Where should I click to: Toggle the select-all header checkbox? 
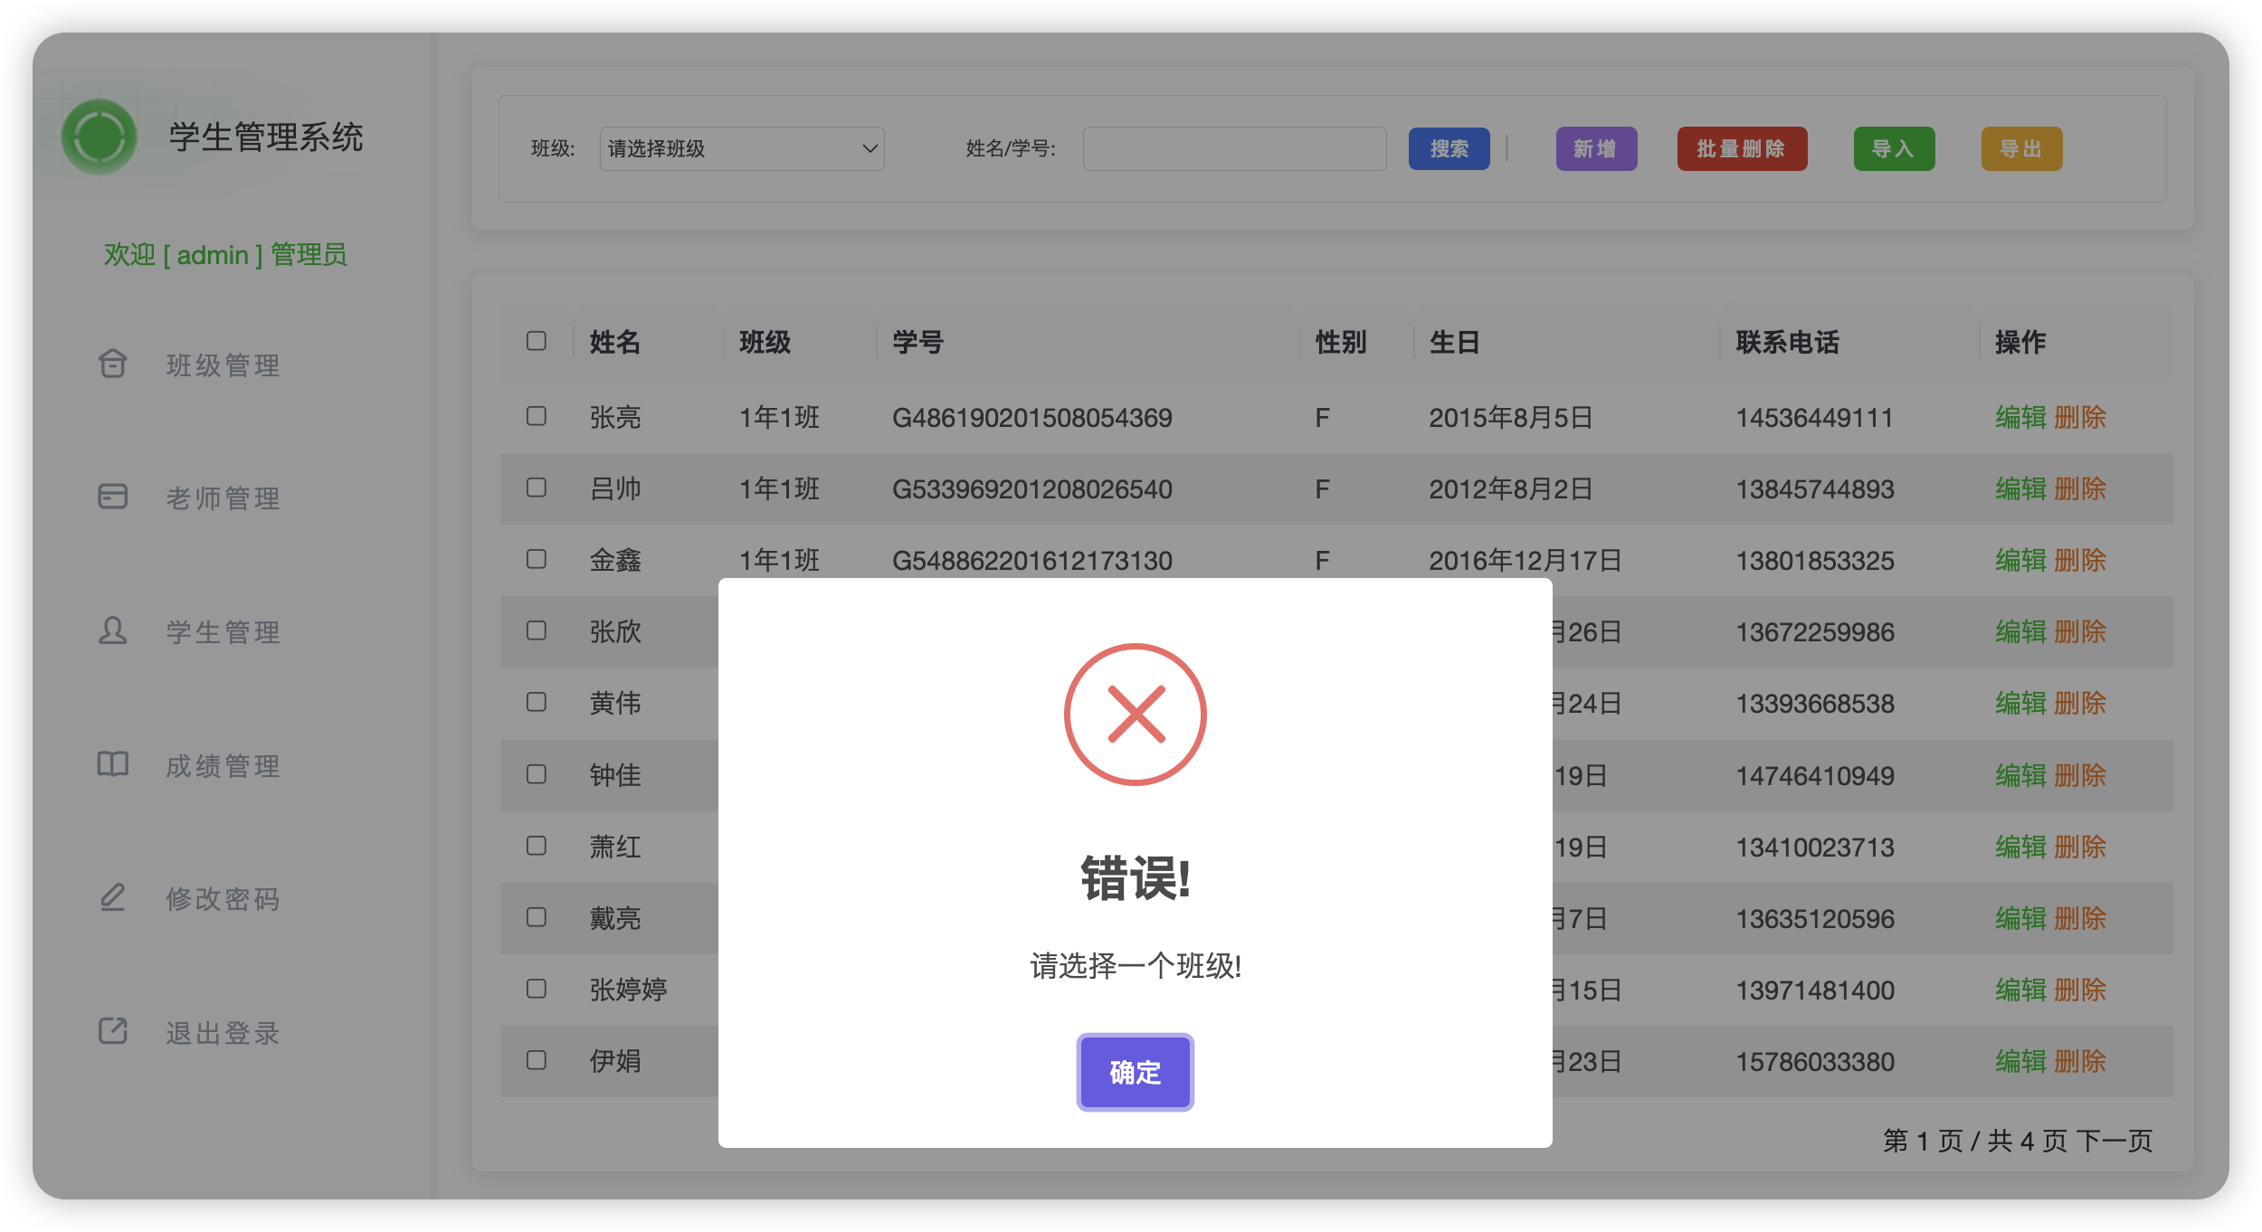tap(537, 341)
